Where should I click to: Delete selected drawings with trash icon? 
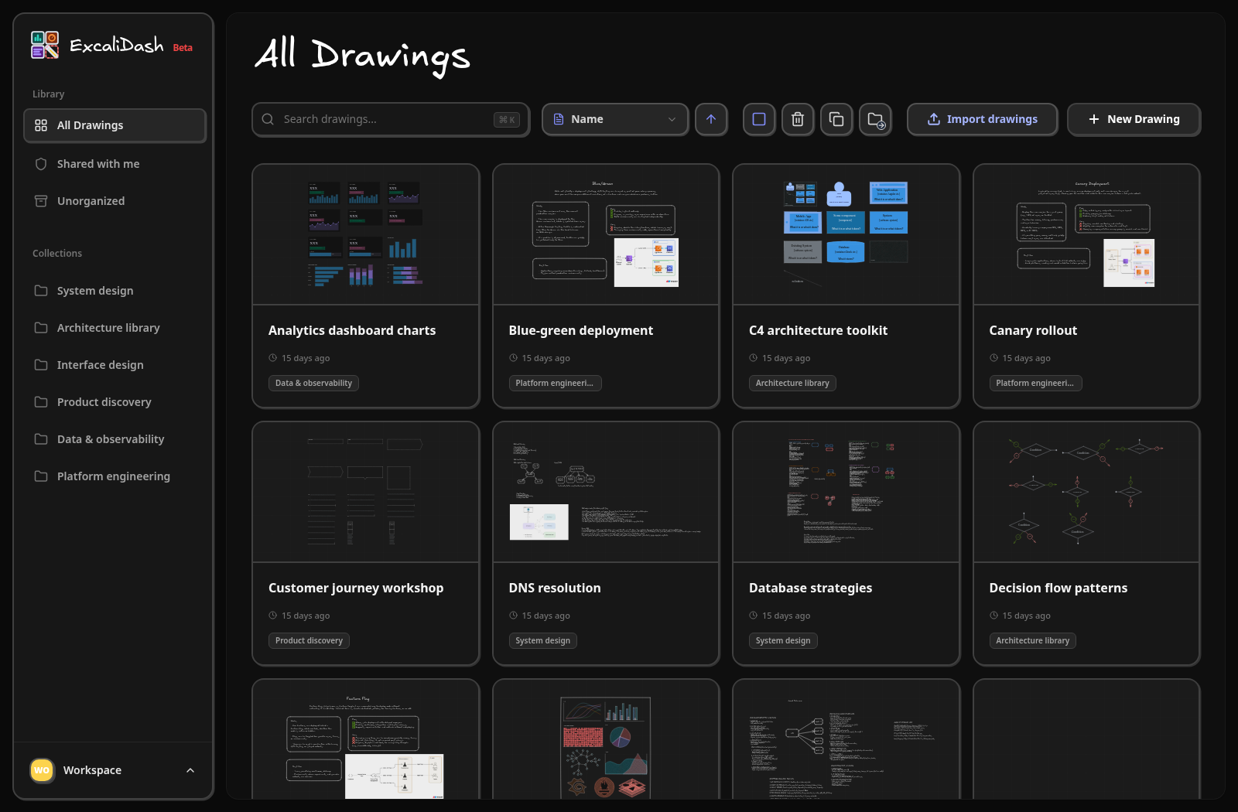(798, 119)
